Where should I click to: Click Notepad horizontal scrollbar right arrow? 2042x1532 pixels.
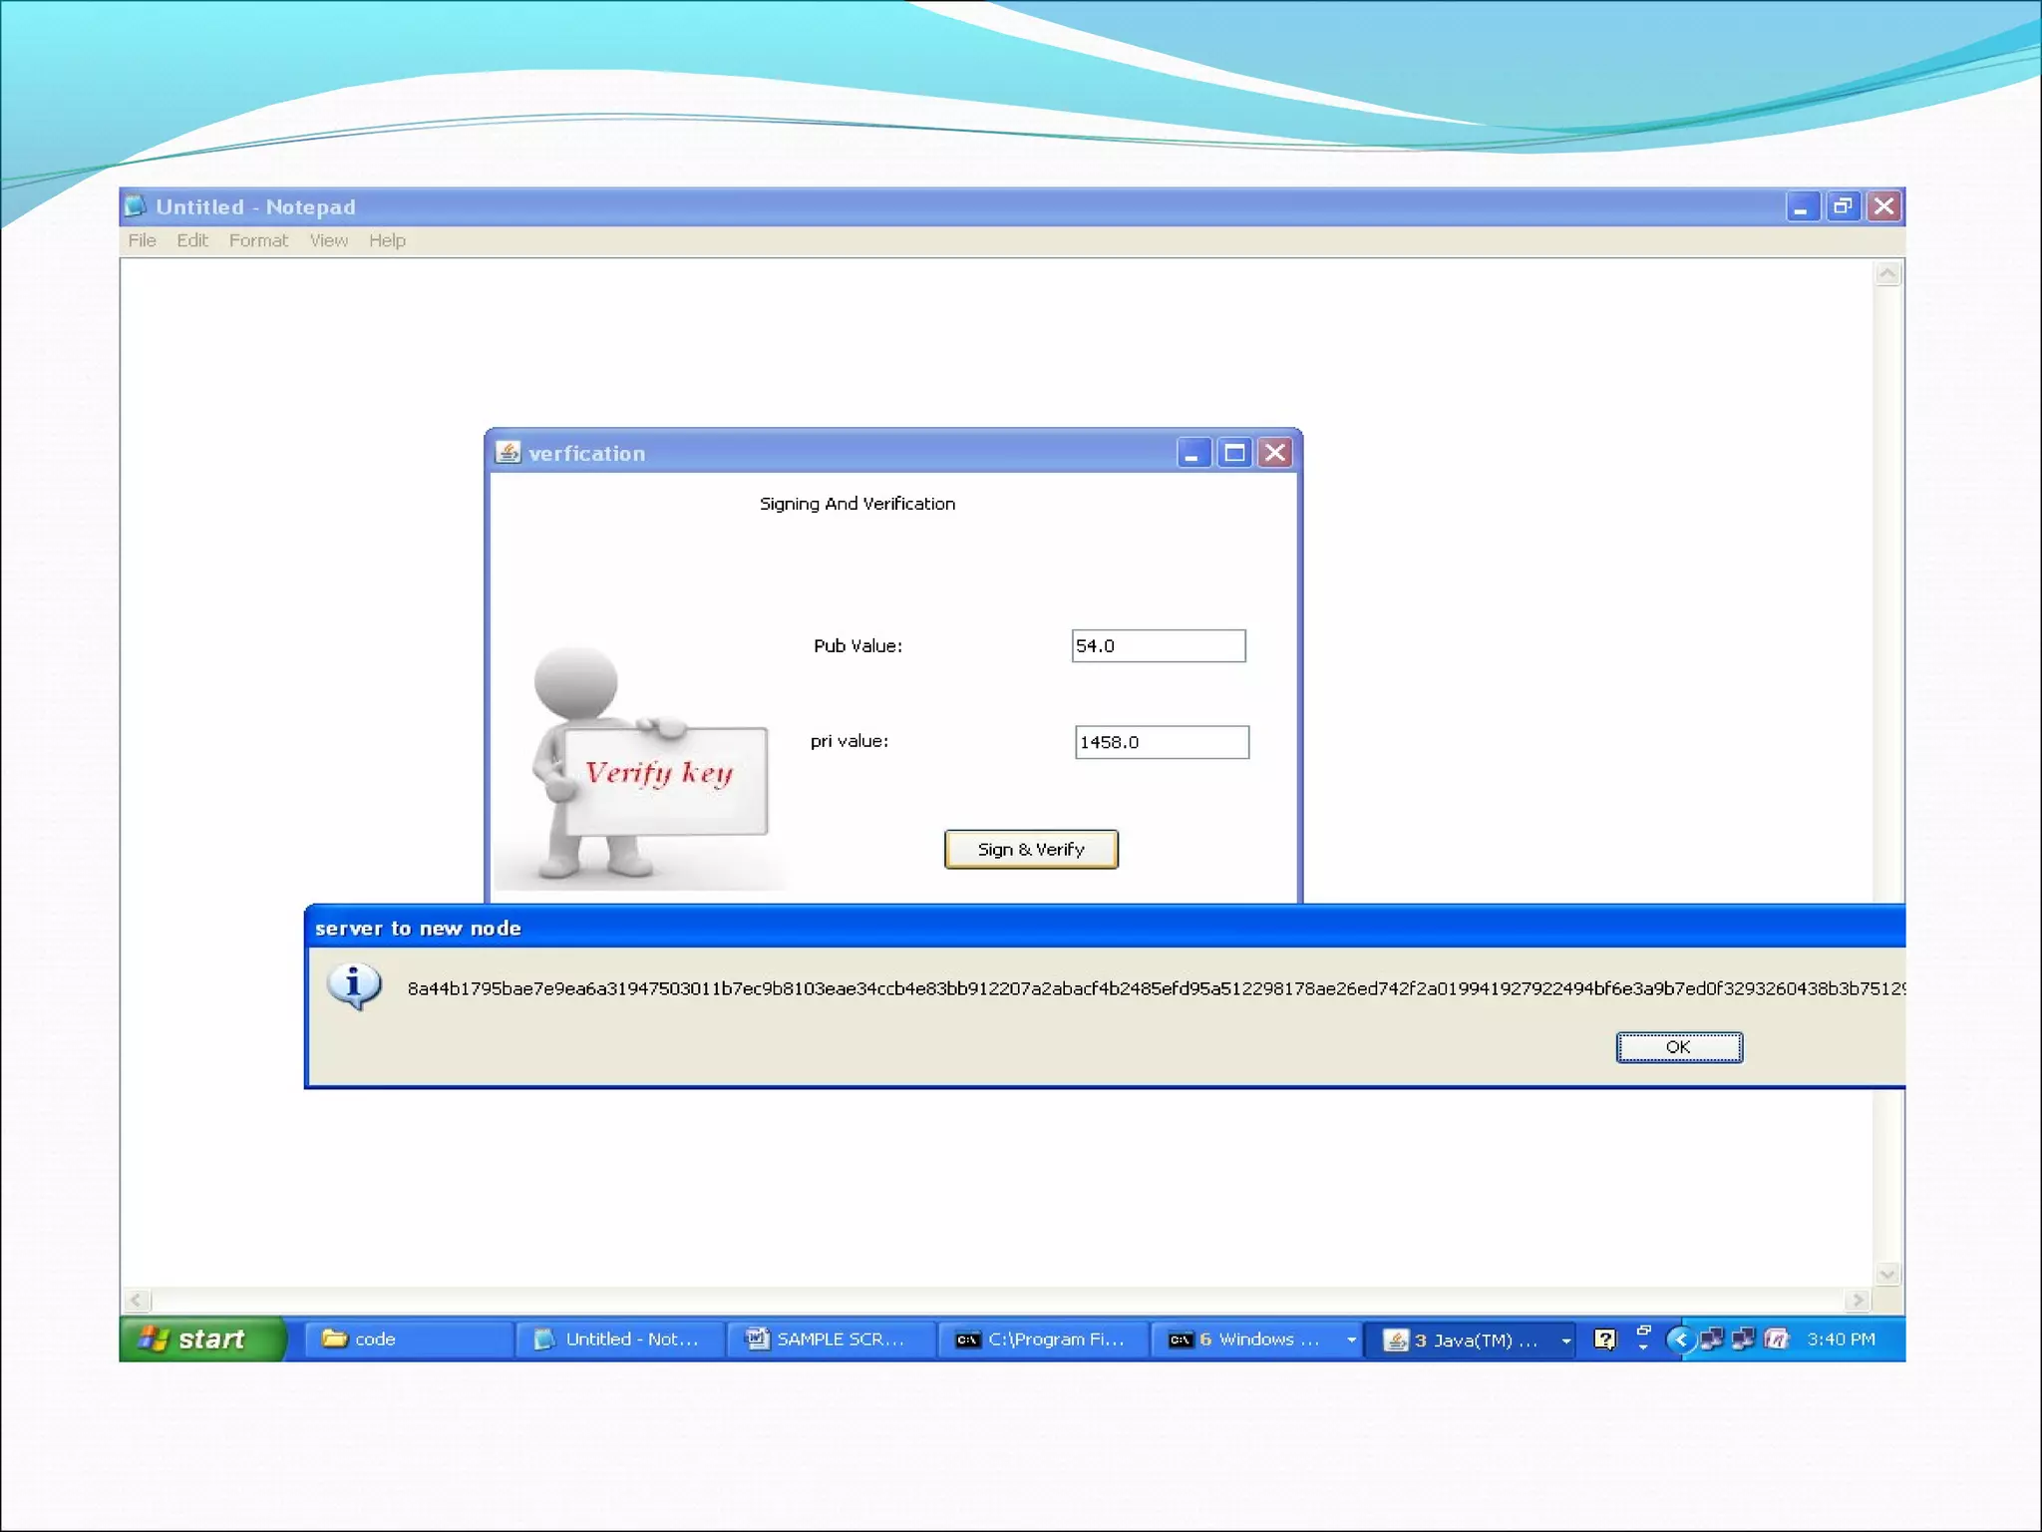click(1857, 1300)
